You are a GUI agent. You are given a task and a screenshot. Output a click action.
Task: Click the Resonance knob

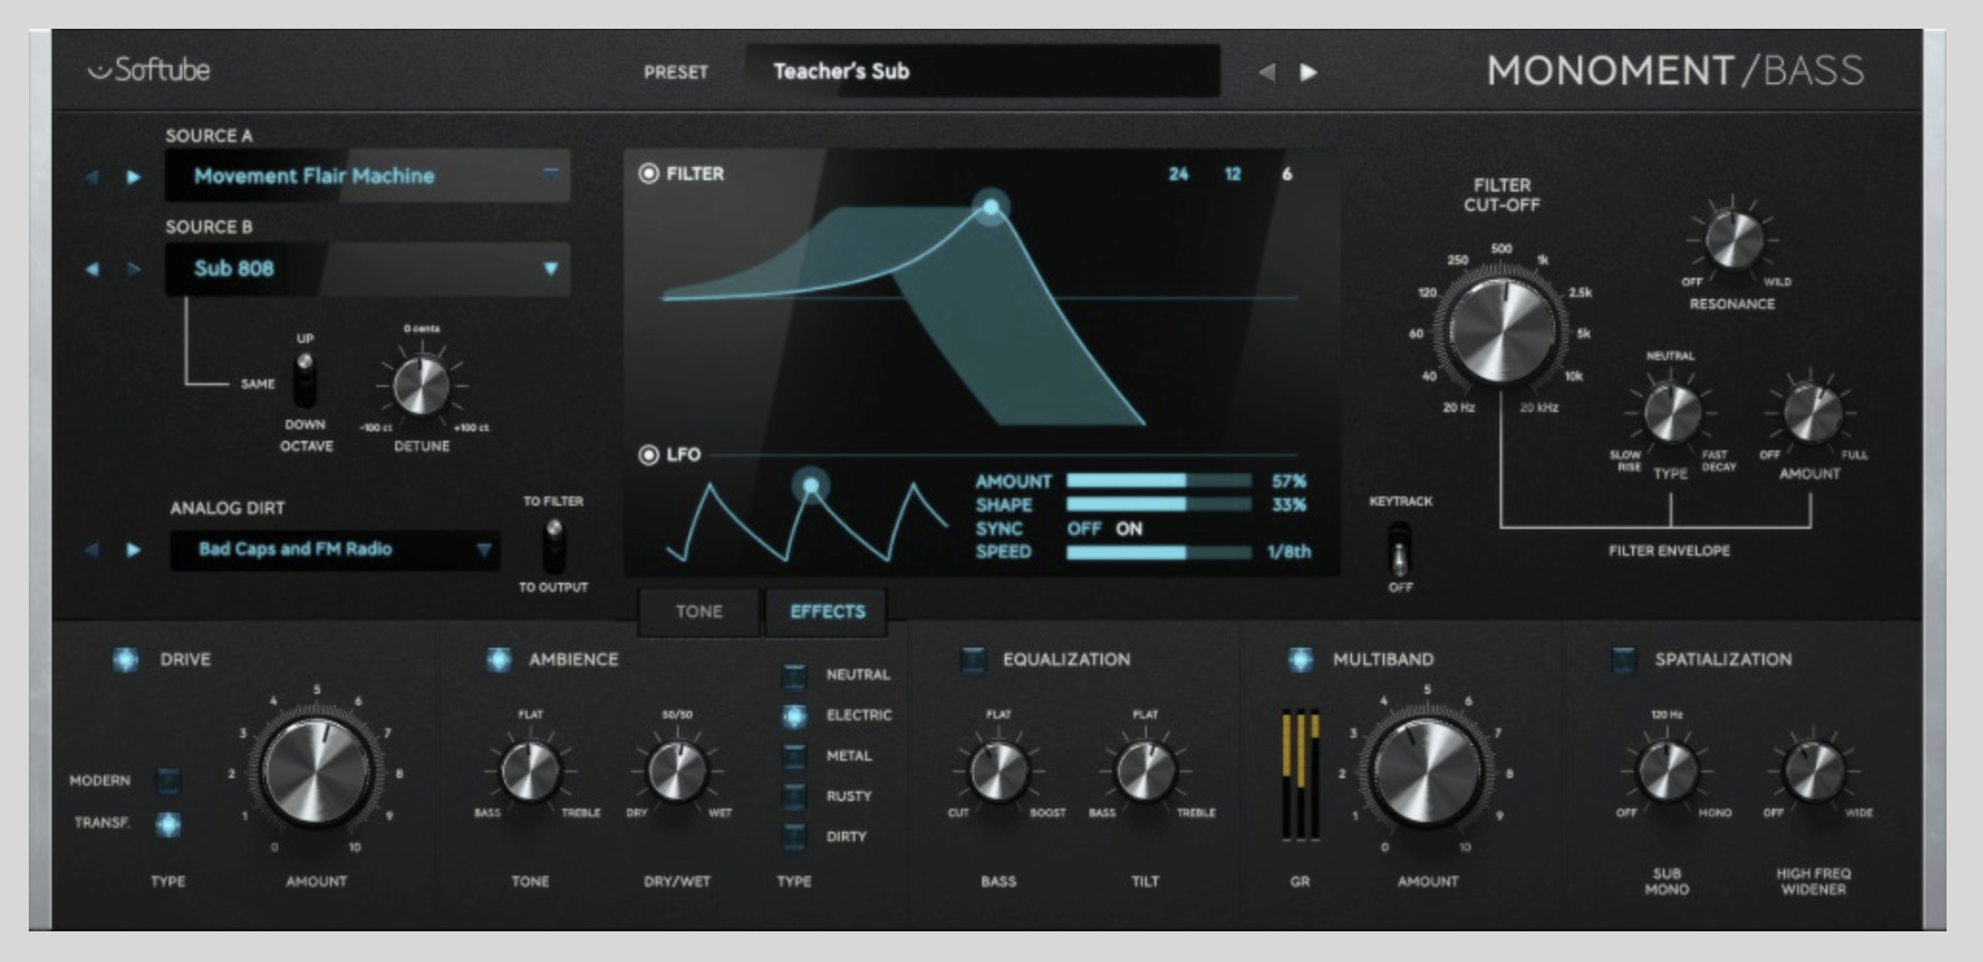[1733, 240]
